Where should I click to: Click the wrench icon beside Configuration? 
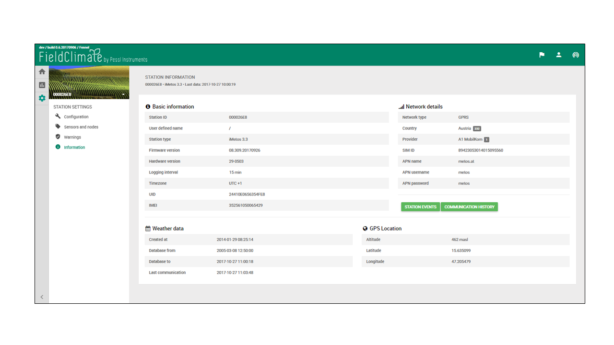pos(58,116)
